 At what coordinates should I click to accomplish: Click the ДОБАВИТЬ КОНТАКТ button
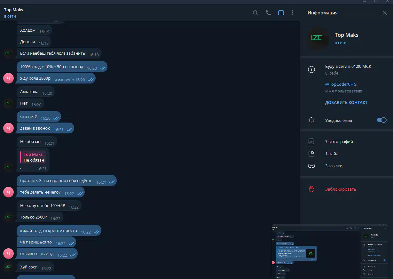coord(346,103)
